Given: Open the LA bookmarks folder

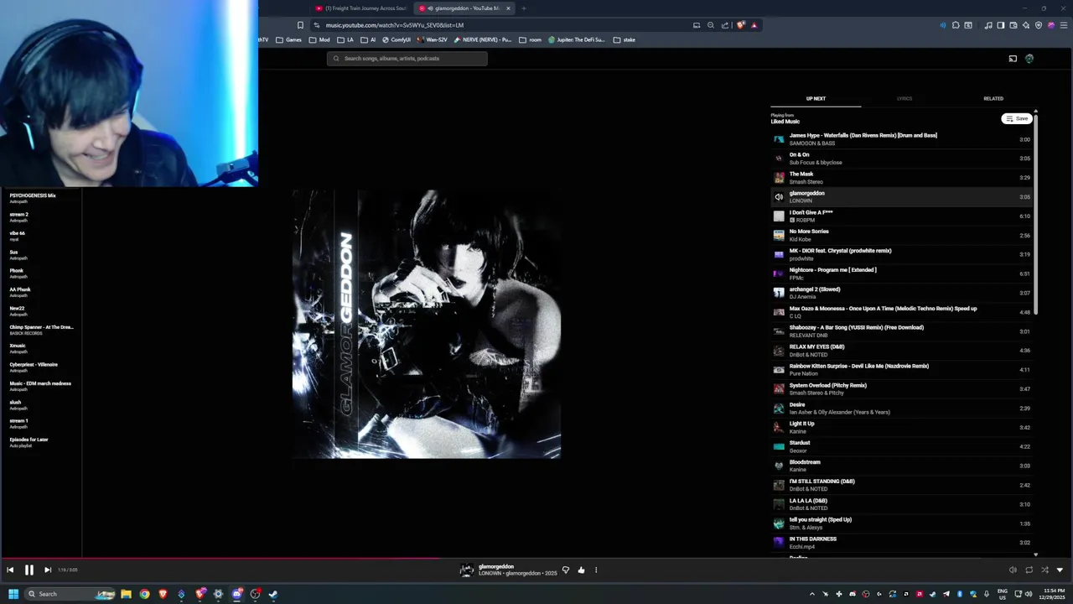Looking at the screenshot, I should pos(345,39).
